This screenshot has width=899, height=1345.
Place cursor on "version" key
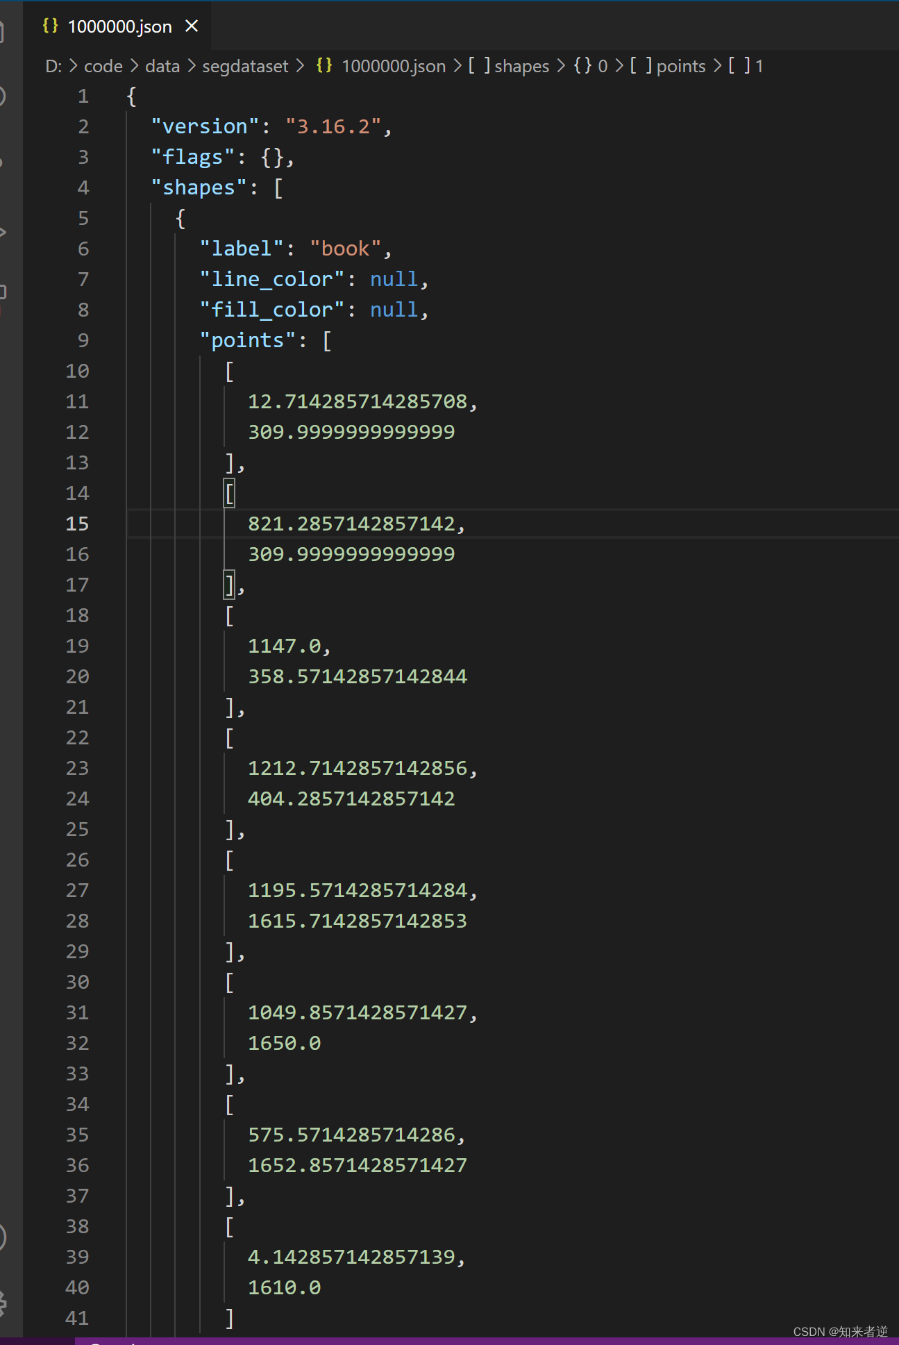(205, 126)
